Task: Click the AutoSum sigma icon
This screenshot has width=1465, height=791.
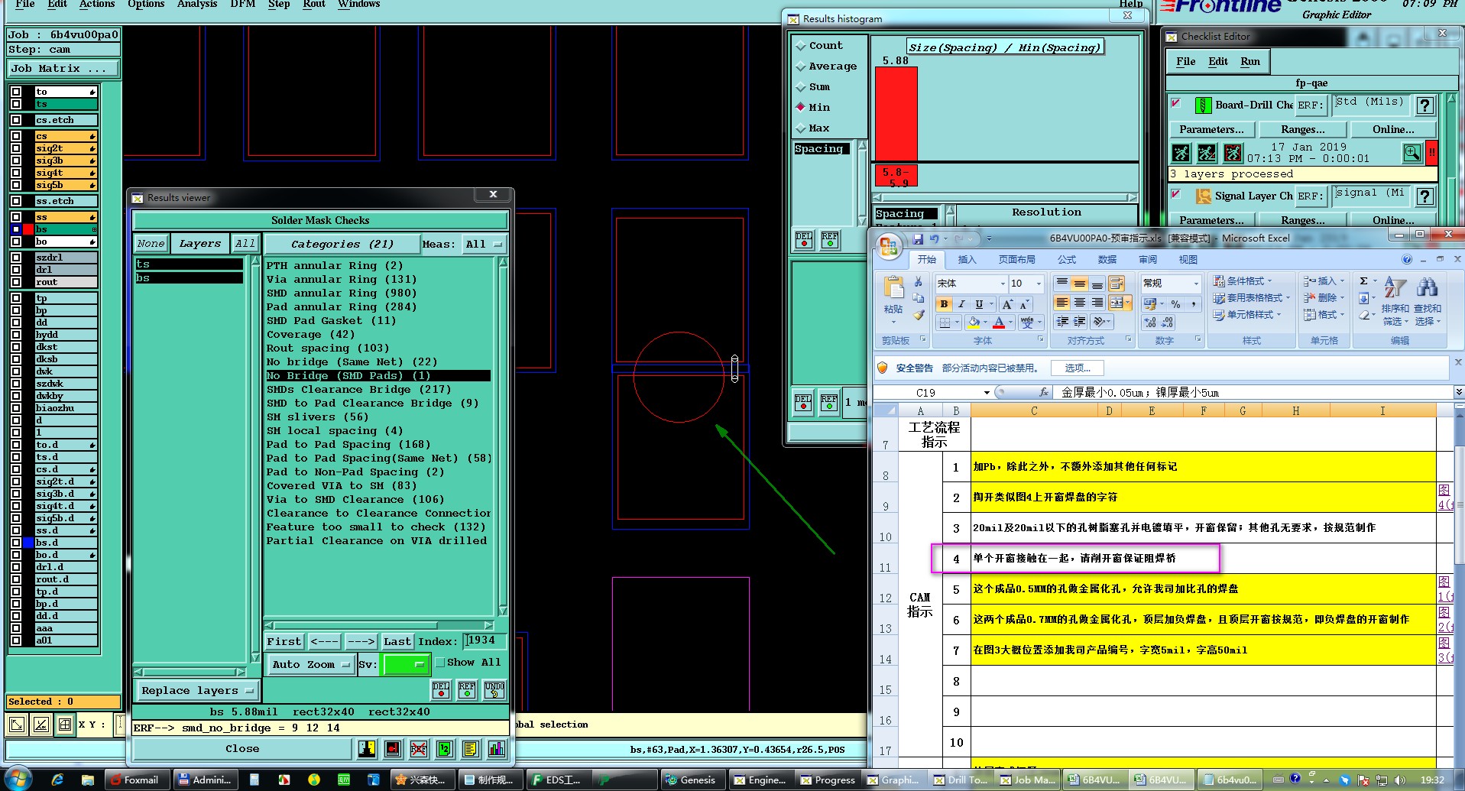Action: point(1363,281)
